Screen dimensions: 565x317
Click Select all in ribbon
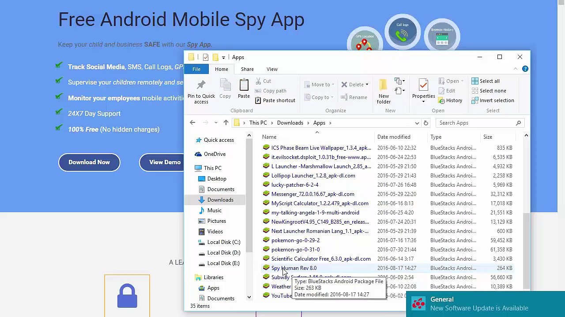[x=486, y=81]
